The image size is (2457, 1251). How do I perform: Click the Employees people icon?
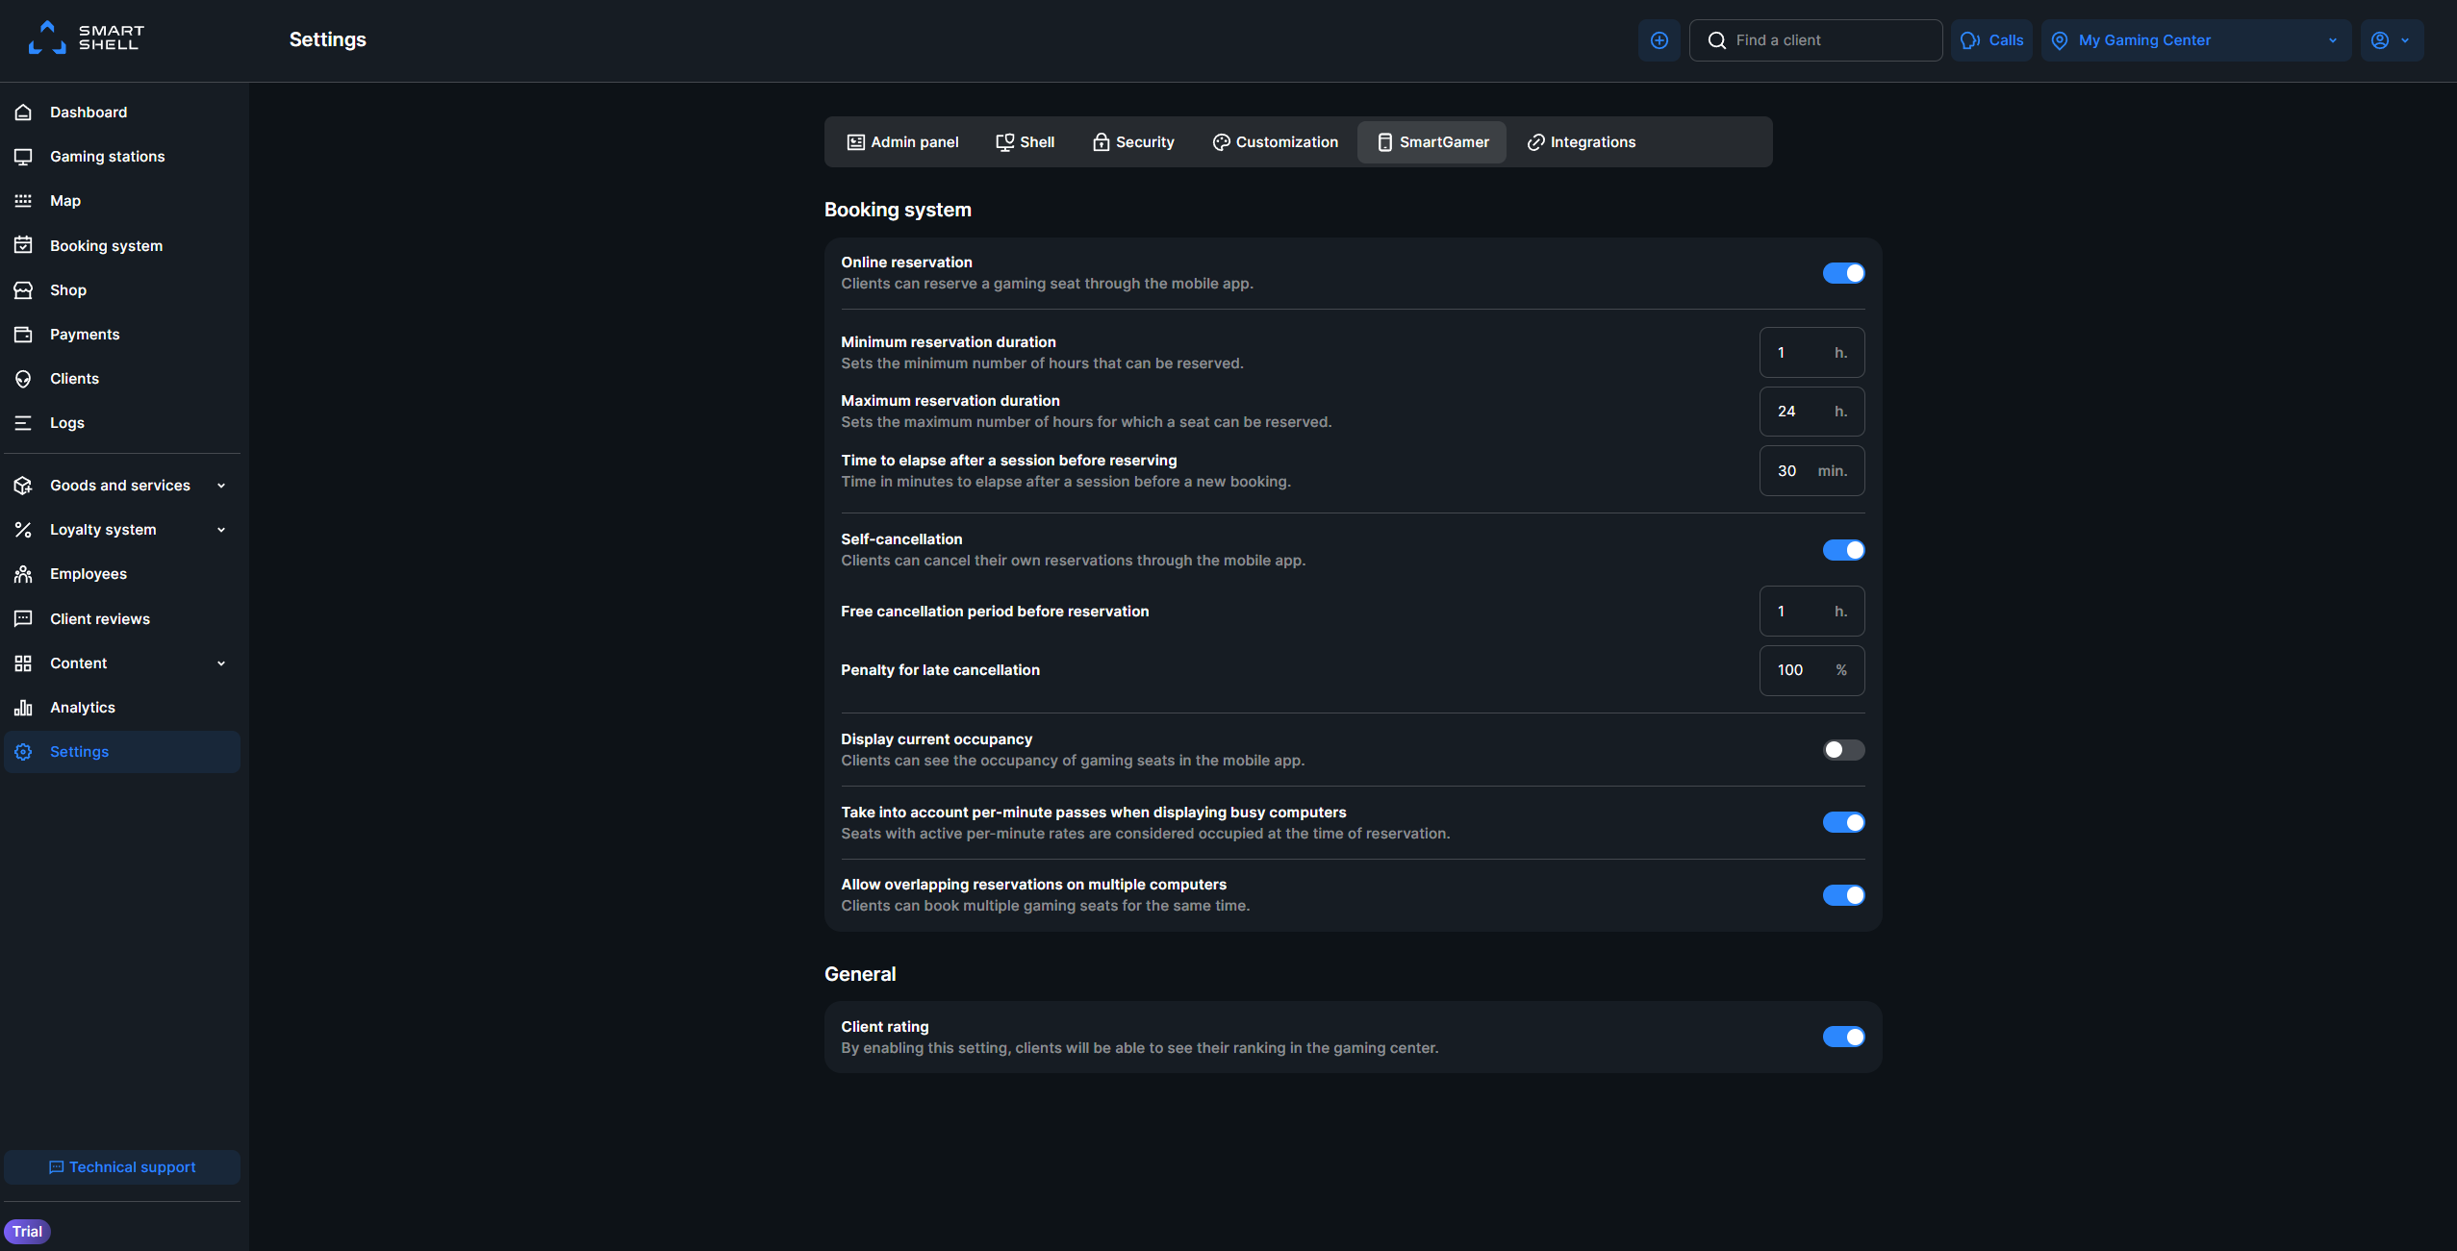(23, 574)
